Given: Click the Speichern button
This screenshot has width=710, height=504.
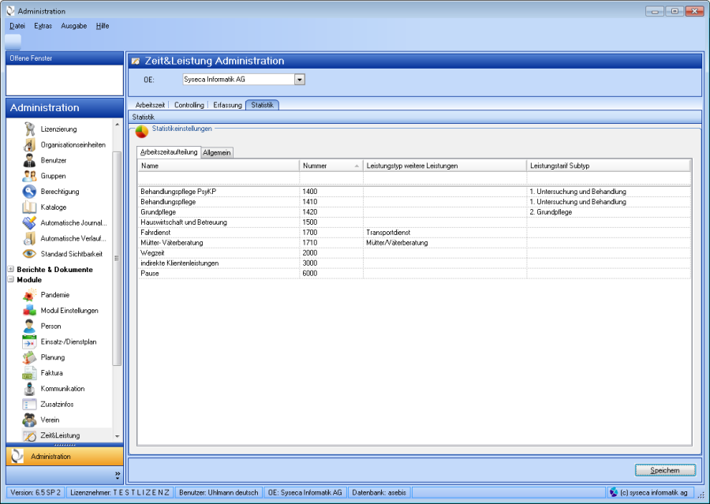Looking at the screenshot, I should [665, 470].
